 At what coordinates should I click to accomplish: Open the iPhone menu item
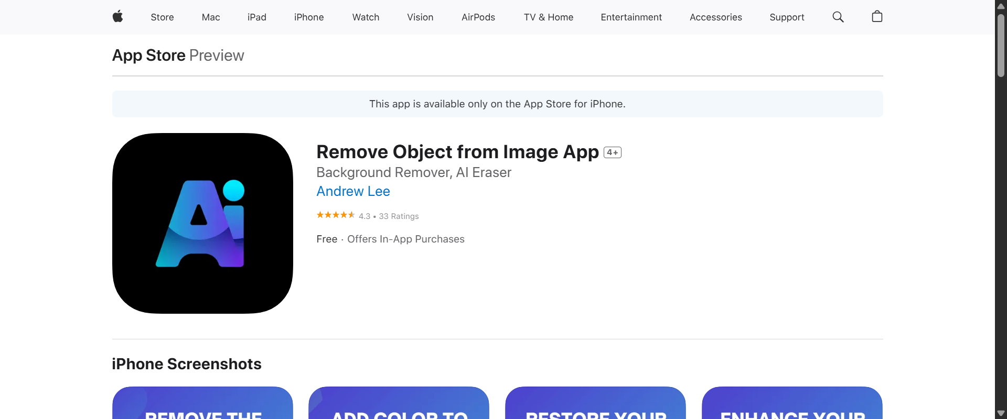coord(309,17)
